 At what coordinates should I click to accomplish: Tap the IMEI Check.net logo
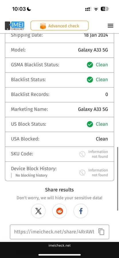pos(15,26)
